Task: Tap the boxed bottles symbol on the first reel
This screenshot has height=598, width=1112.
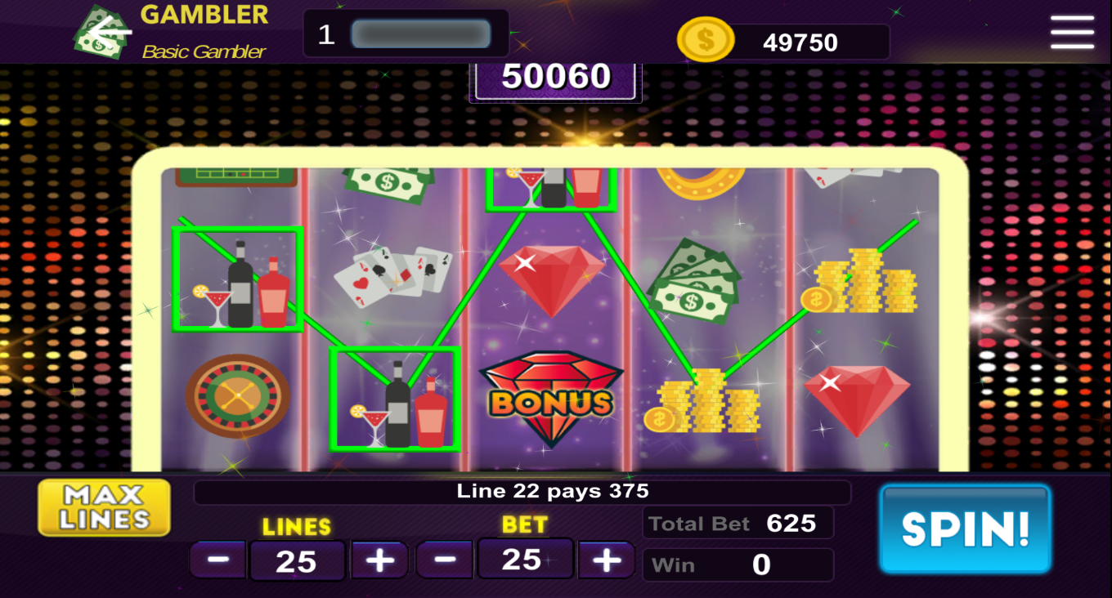Action: 238,279
